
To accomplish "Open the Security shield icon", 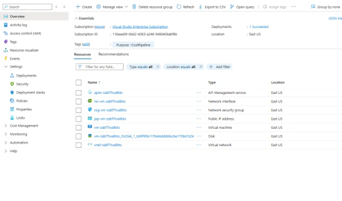I will (12, 84).
